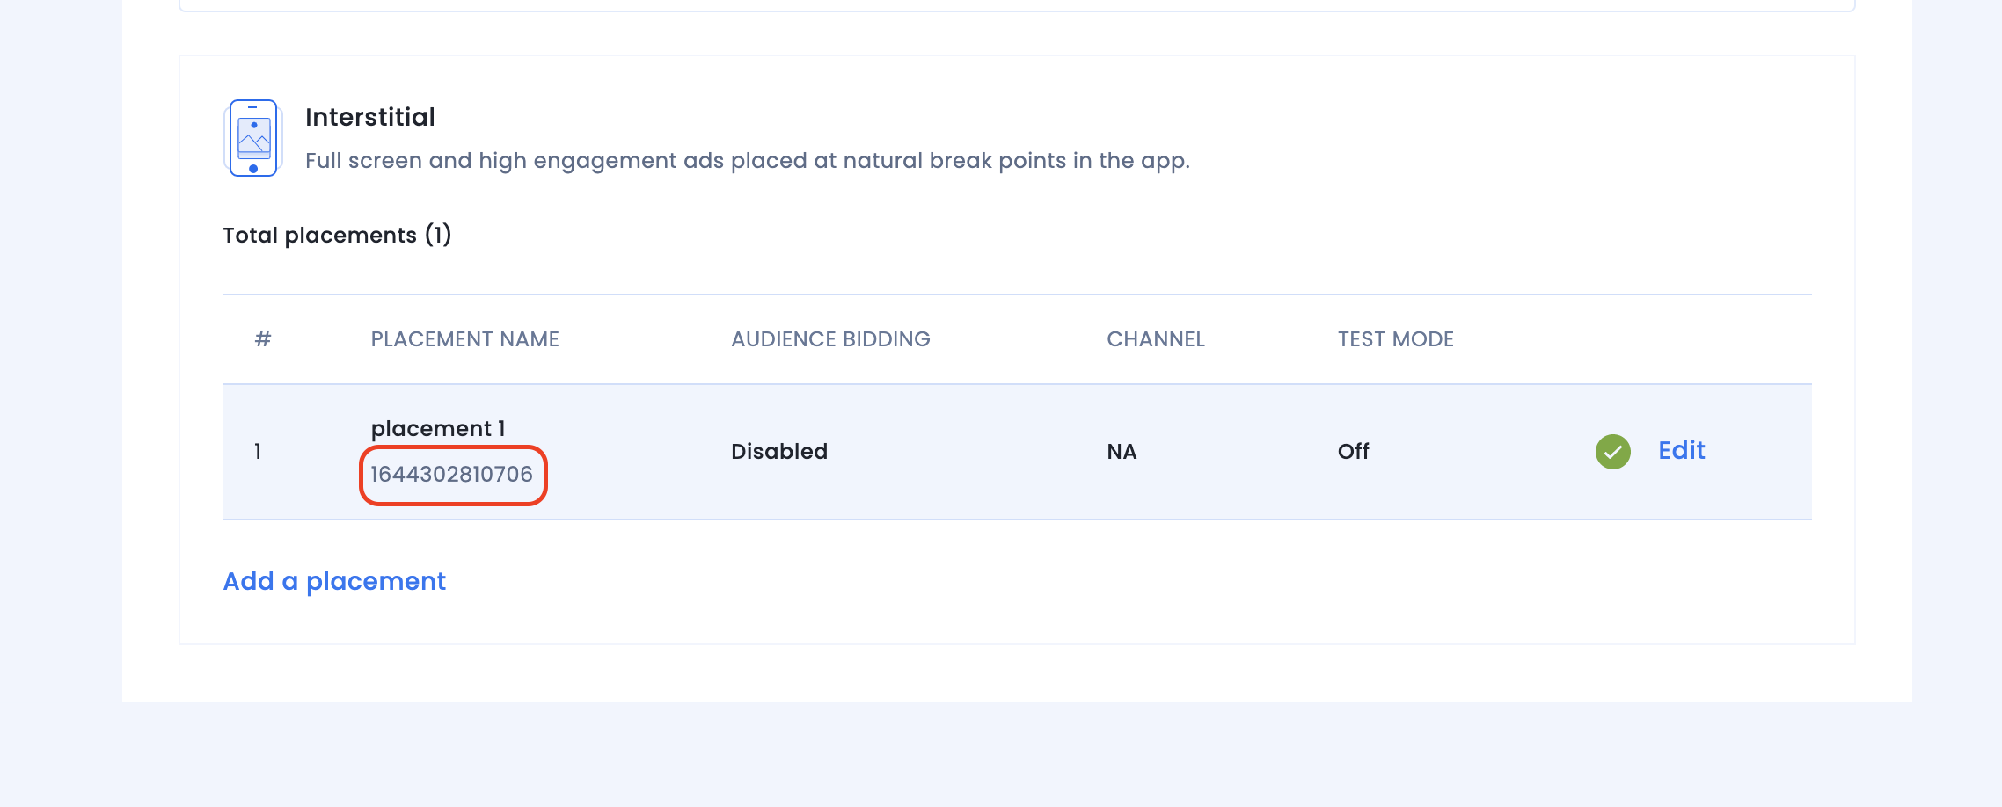Click the AUDIENCE BIDDING column header
This screenshot has height=807, width=2002.
[x=830, y=339]
